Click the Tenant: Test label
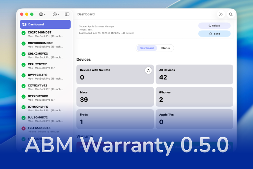Image resolution: width=253 pixels, height=169 pixels. click(86, 30)
